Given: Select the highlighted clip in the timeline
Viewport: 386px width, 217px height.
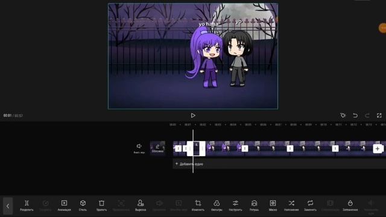Looking at the screenshot, I should [196, 148].
